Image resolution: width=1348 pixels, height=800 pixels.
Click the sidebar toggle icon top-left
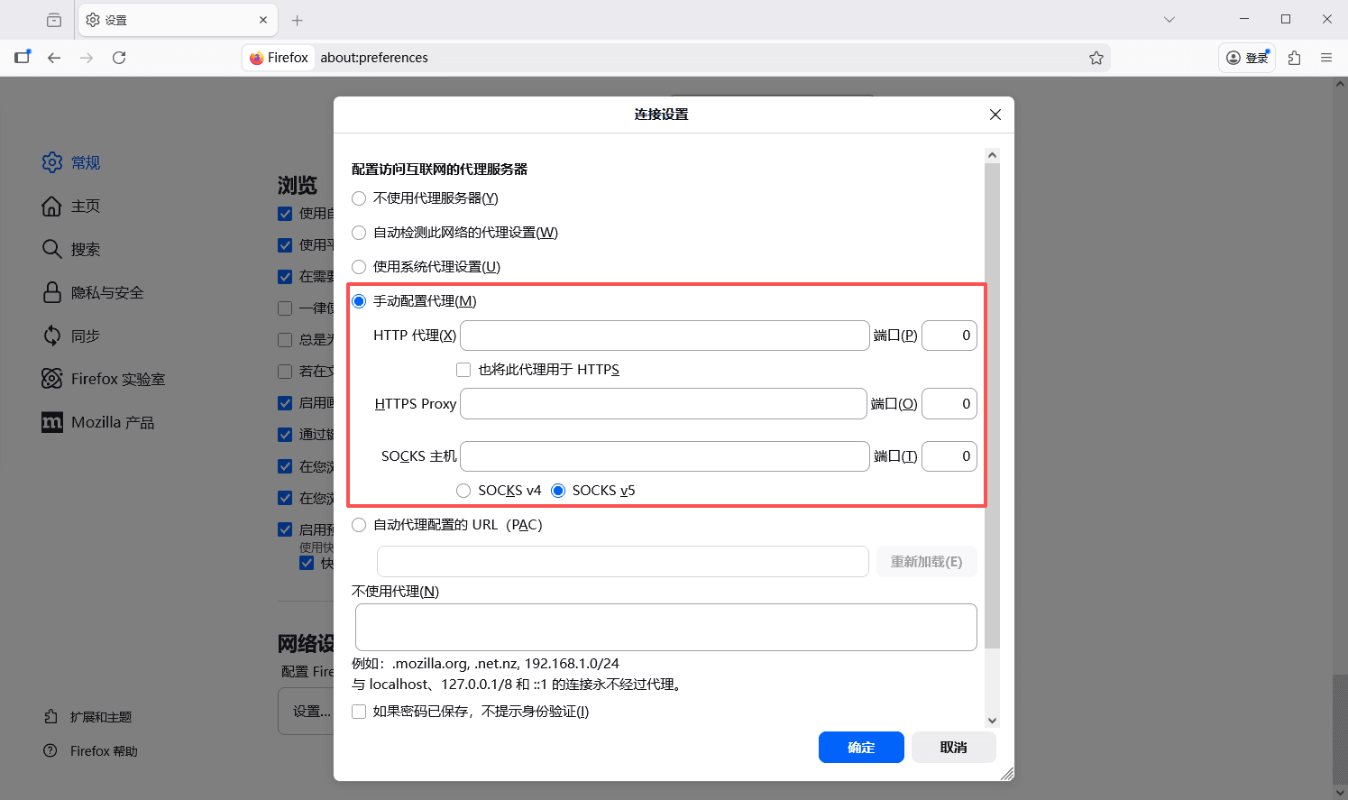(23, 57)
